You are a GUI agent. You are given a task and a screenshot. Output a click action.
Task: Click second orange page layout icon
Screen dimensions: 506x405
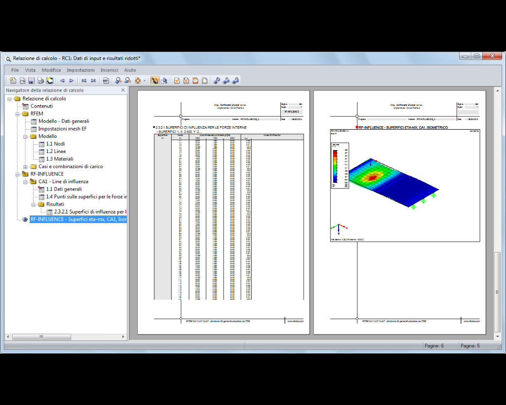(x=186, y=80)
